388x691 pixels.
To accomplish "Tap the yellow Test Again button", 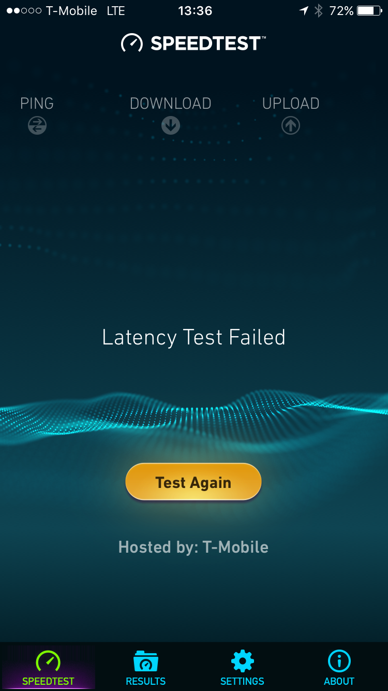I will click(193, 482).
